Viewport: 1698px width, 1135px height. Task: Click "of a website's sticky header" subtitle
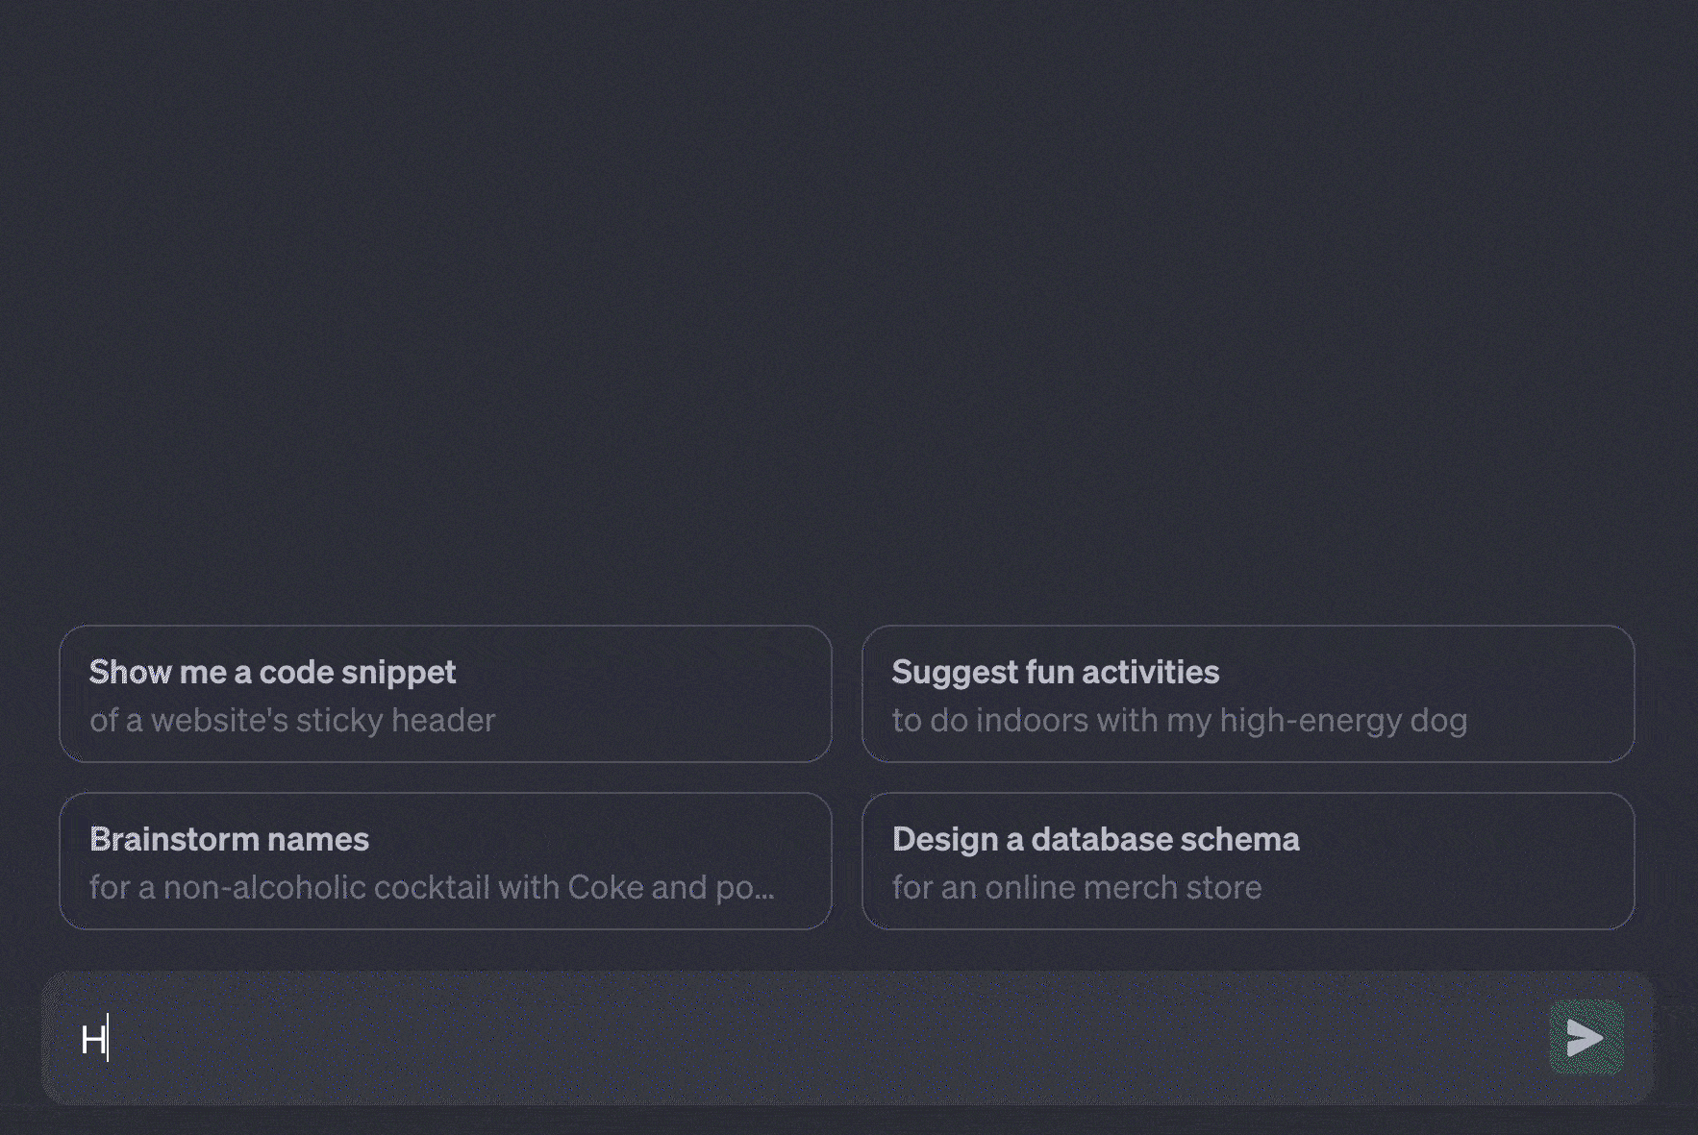coord(292,721)
